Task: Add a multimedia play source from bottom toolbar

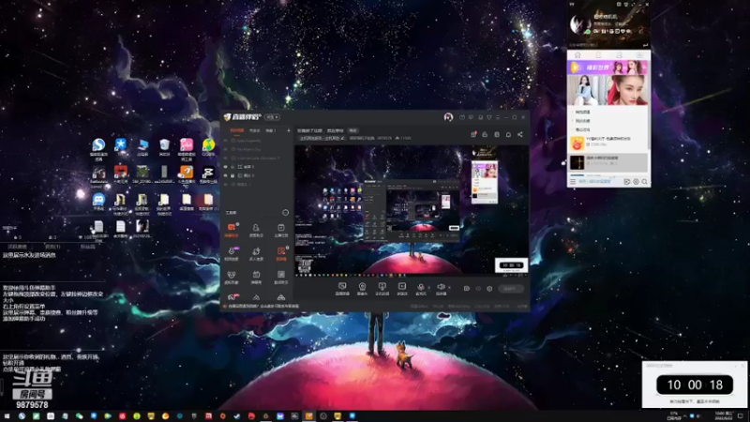Action: (402, 288)
